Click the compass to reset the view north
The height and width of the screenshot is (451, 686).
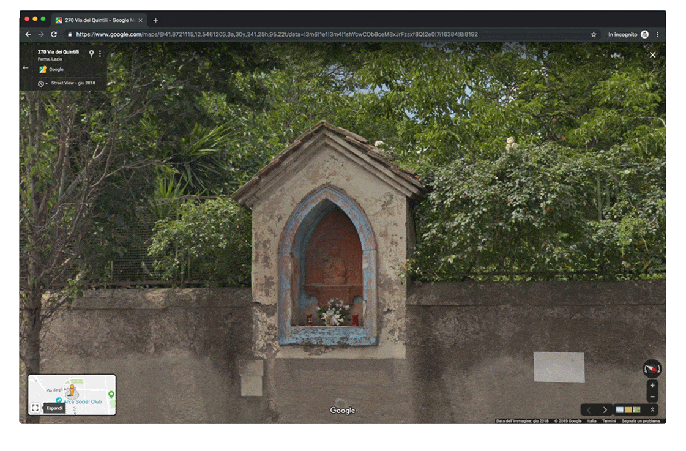point(652,368)
